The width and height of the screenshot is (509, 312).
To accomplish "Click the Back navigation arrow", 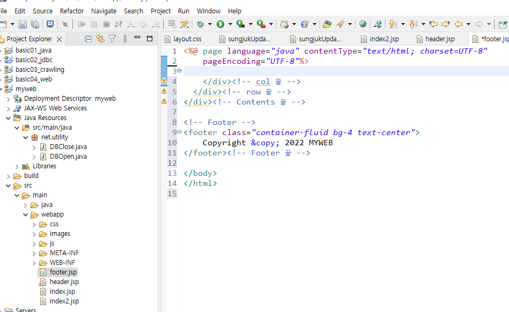I will [x=459, y=24].
